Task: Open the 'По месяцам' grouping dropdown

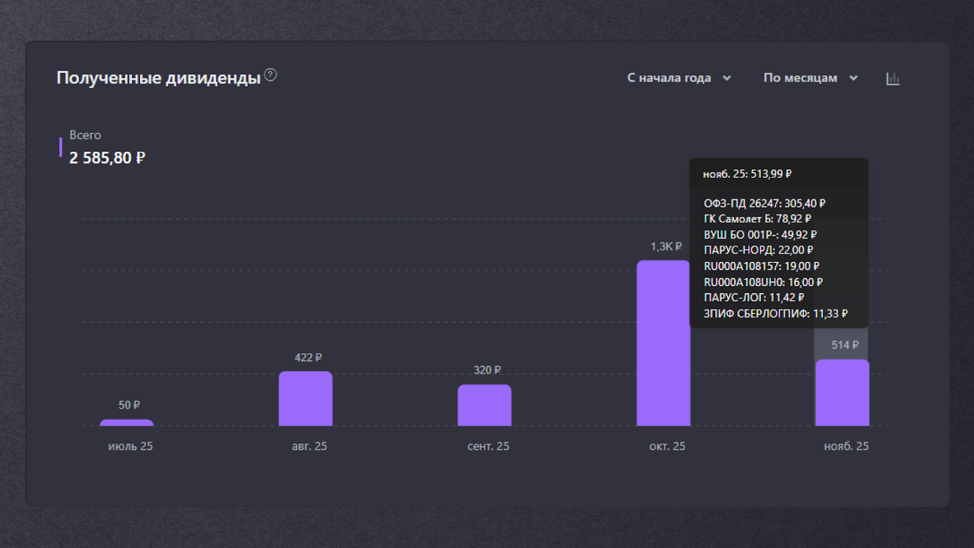Action: [800, 78]
